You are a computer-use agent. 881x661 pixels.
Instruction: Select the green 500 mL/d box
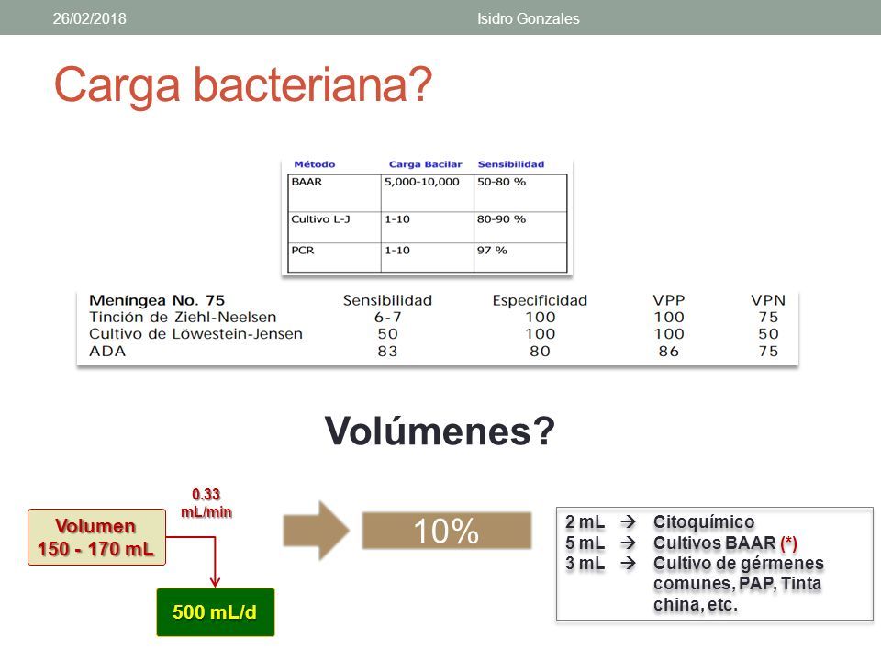(215, 612)
